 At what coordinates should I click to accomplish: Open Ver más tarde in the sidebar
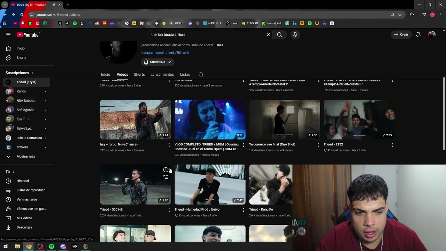(x=27, y=199)
